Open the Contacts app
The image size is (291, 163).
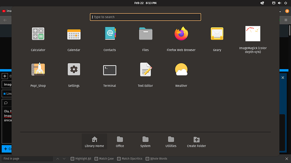pos(110,34)
